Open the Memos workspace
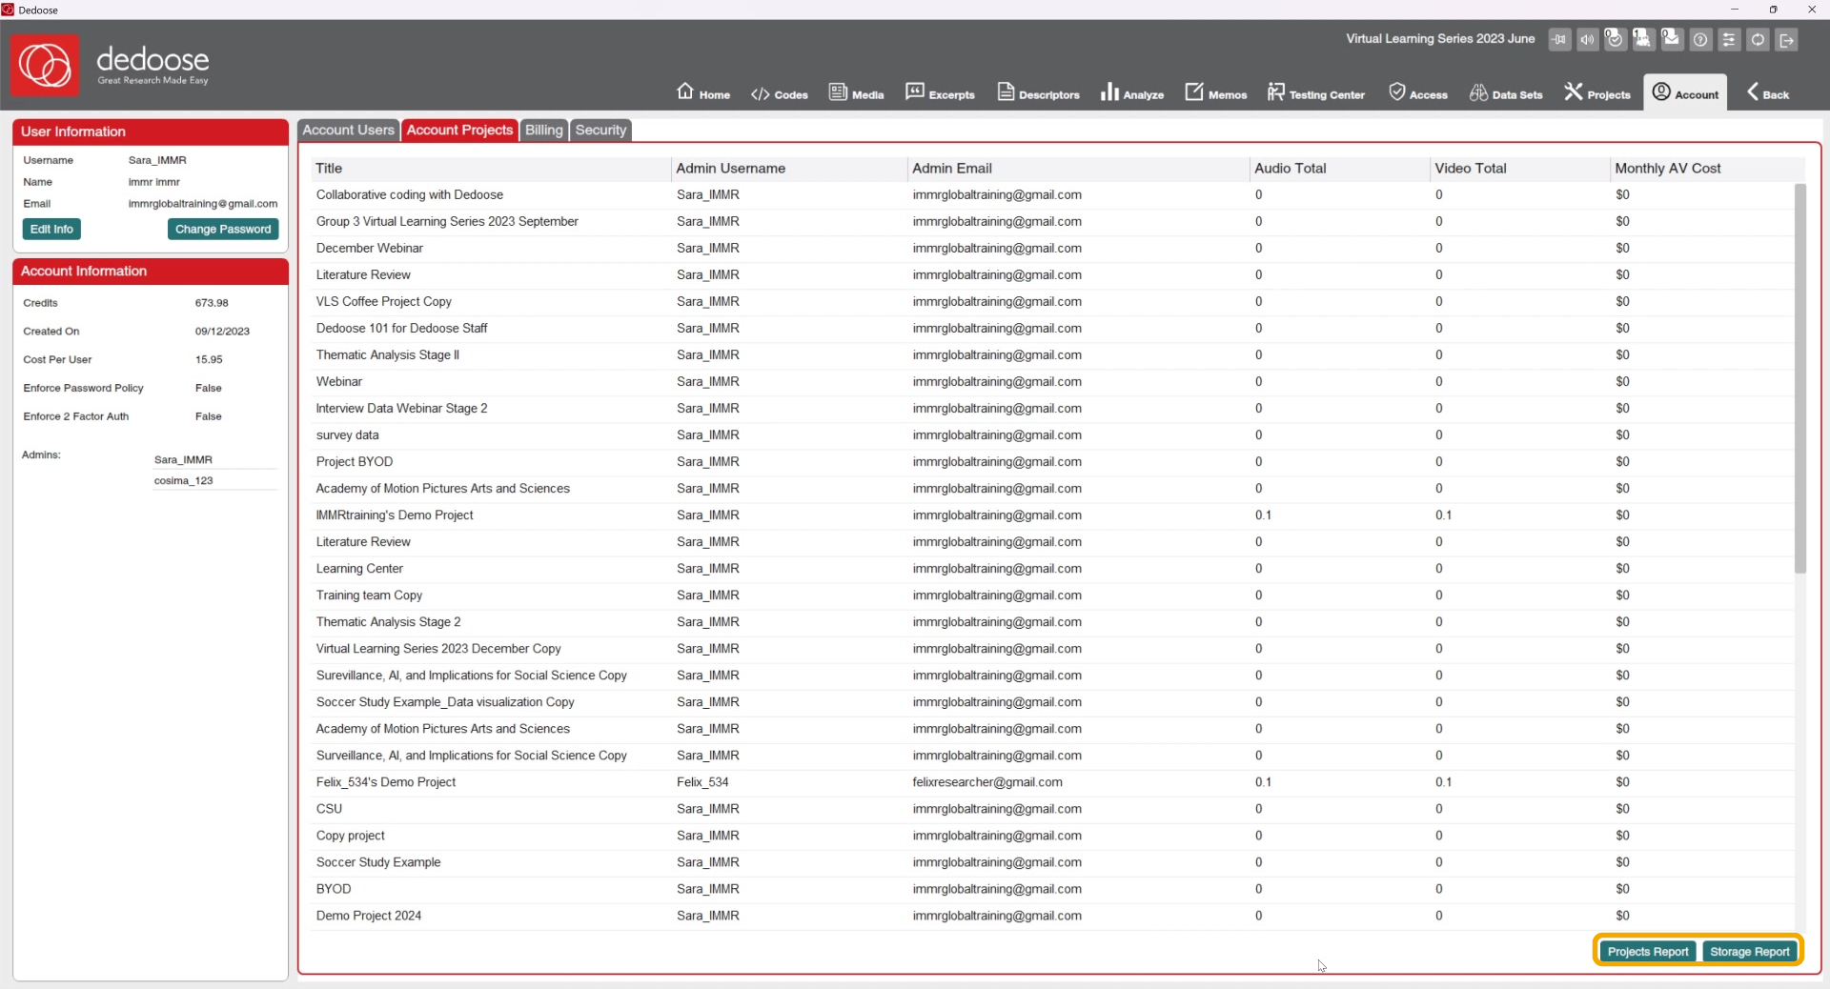Image resolution: width=1830 pixels, height=989 pixels. click(x=1216, y=92)
